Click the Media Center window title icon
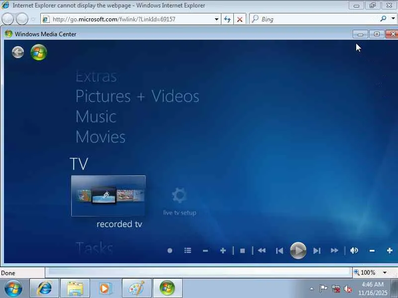 pyautogui.click(x=8, y=34)
